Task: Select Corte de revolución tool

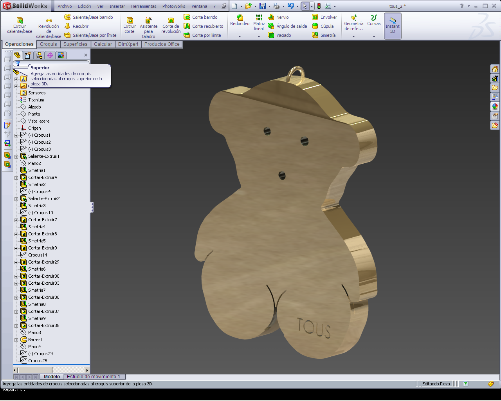Action: [171, 25]
